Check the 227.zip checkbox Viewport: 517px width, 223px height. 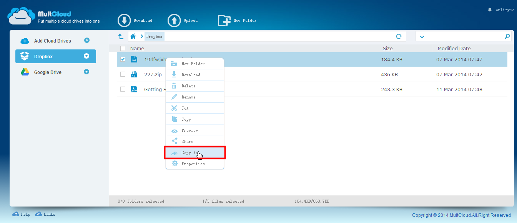tap(123, 74)
